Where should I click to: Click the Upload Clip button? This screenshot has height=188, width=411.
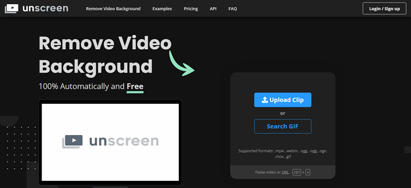[283, 100]
